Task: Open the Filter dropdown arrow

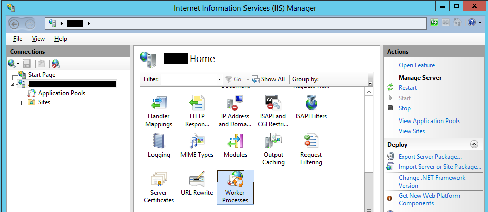Action: (x=219, y=80)
